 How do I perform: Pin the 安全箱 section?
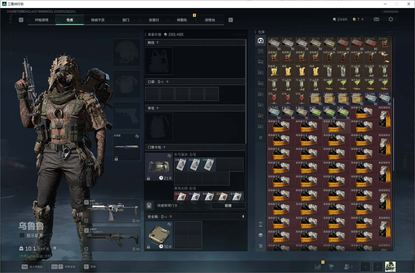pyautogui.click(x=243, y=217)
